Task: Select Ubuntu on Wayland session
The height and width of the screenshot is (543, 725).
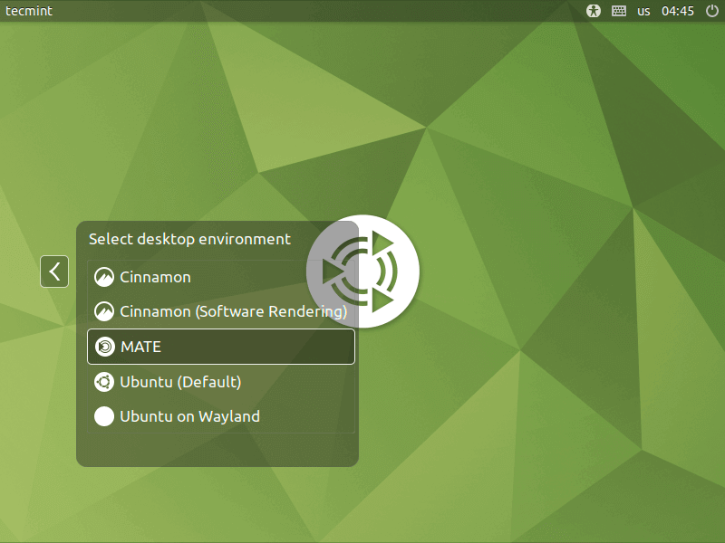Action: tap(221, 416)
